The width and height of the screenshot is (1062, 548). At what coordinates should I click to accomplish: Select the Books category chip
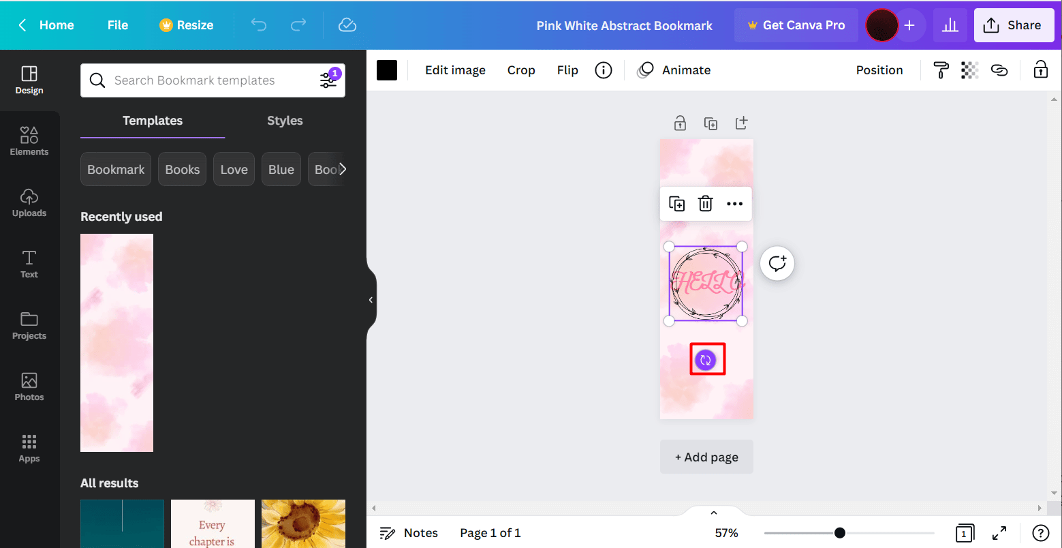183,170
